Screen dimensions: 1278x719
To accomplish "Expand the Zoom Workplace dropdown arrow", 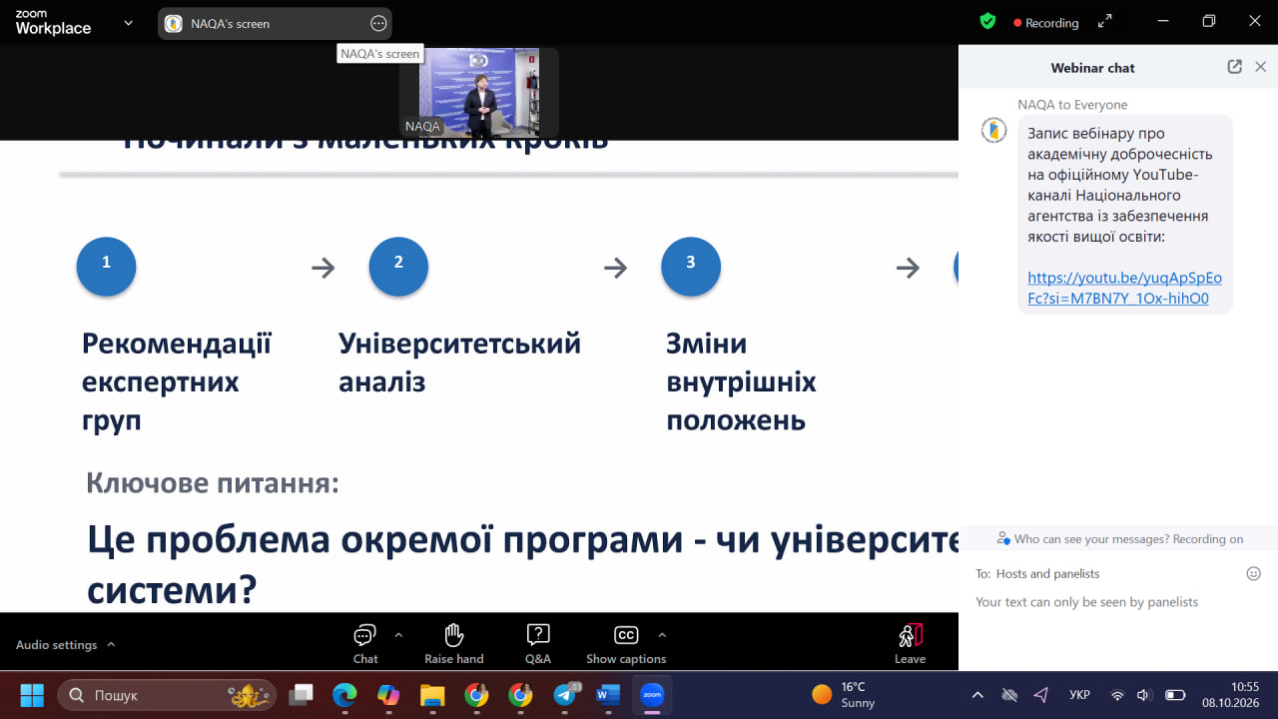I will 128,23.
